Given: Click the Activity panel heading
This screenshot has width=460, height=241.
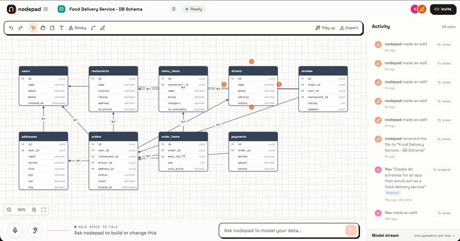Looking at the screenshot, I should tap(381, 26).
